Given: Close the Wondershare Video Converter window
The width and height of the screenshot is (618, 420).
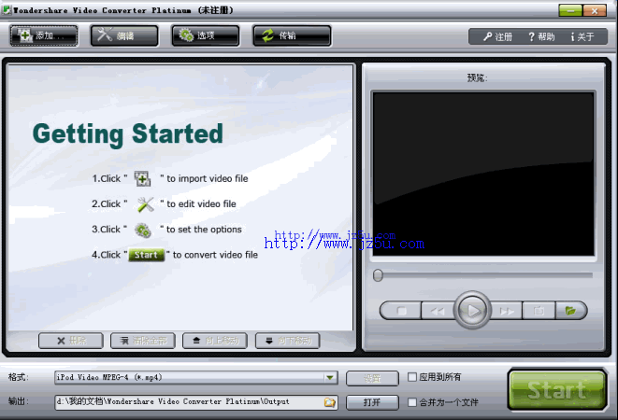Looking at the screenshot, I should tap(595, 10).
